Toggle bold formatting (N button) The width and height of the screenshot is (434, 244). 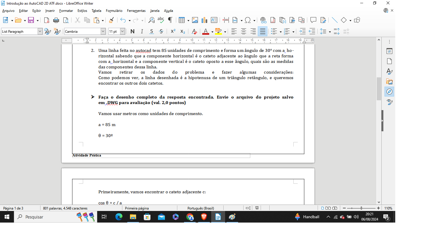133,31
